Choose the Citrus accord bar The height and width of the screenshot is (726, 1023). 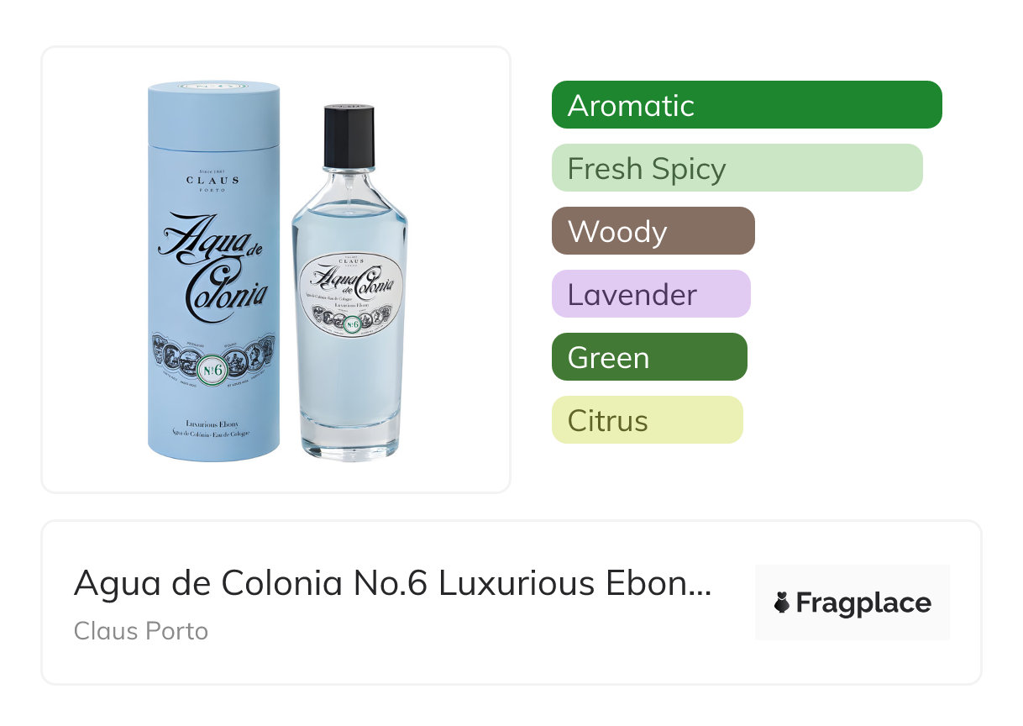pyautogui.click(x=648, y=420)
